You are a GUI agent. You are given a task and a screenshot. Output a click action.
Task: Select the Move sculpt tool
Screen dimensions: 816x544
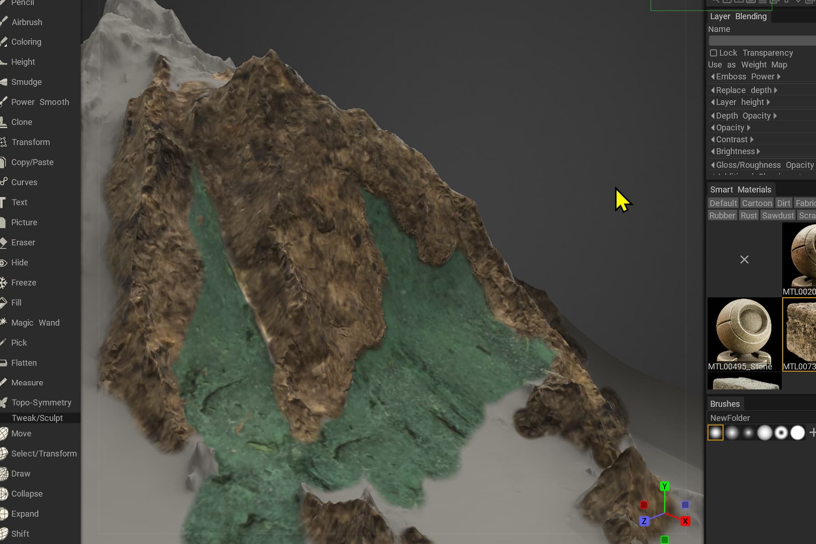click(x=21, y=434)
